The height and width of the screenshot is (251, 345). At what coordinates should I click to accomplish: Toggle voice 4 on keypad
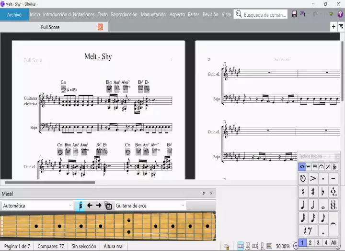click(326, 243)
